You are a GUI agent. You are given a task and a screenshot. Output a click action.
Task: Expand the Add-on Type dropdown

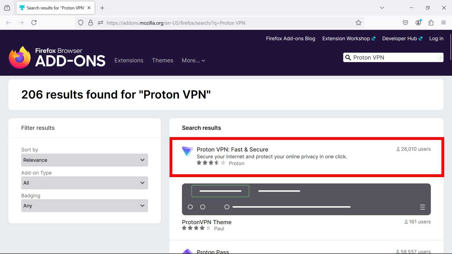(85, 183)
